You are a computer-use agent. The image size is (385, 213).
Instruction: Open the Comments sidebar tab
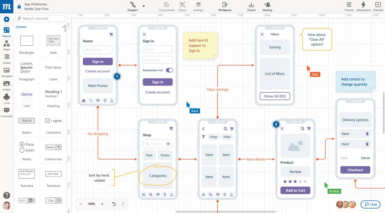click(x=7, y=112)
